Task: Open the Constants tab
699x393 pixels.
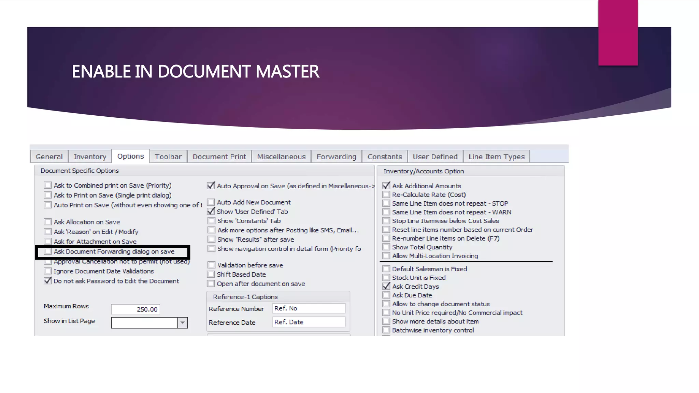Action: pyautogui.click(x=385, y=157)
